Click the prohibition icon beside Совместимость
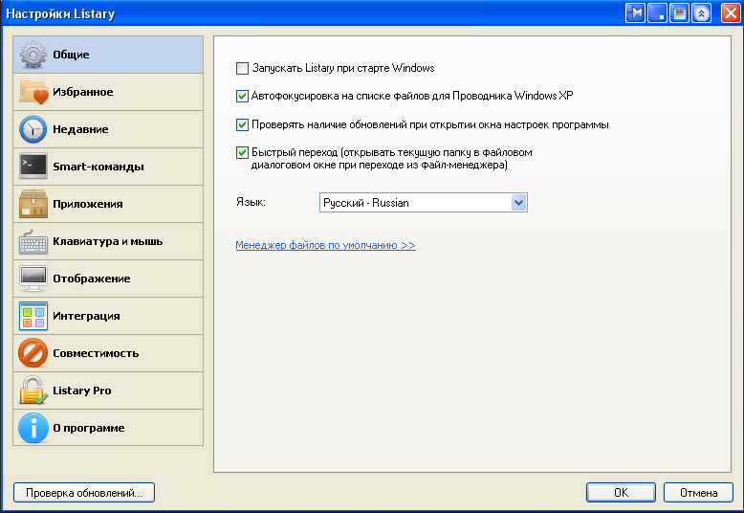 (x=33, y=353)
